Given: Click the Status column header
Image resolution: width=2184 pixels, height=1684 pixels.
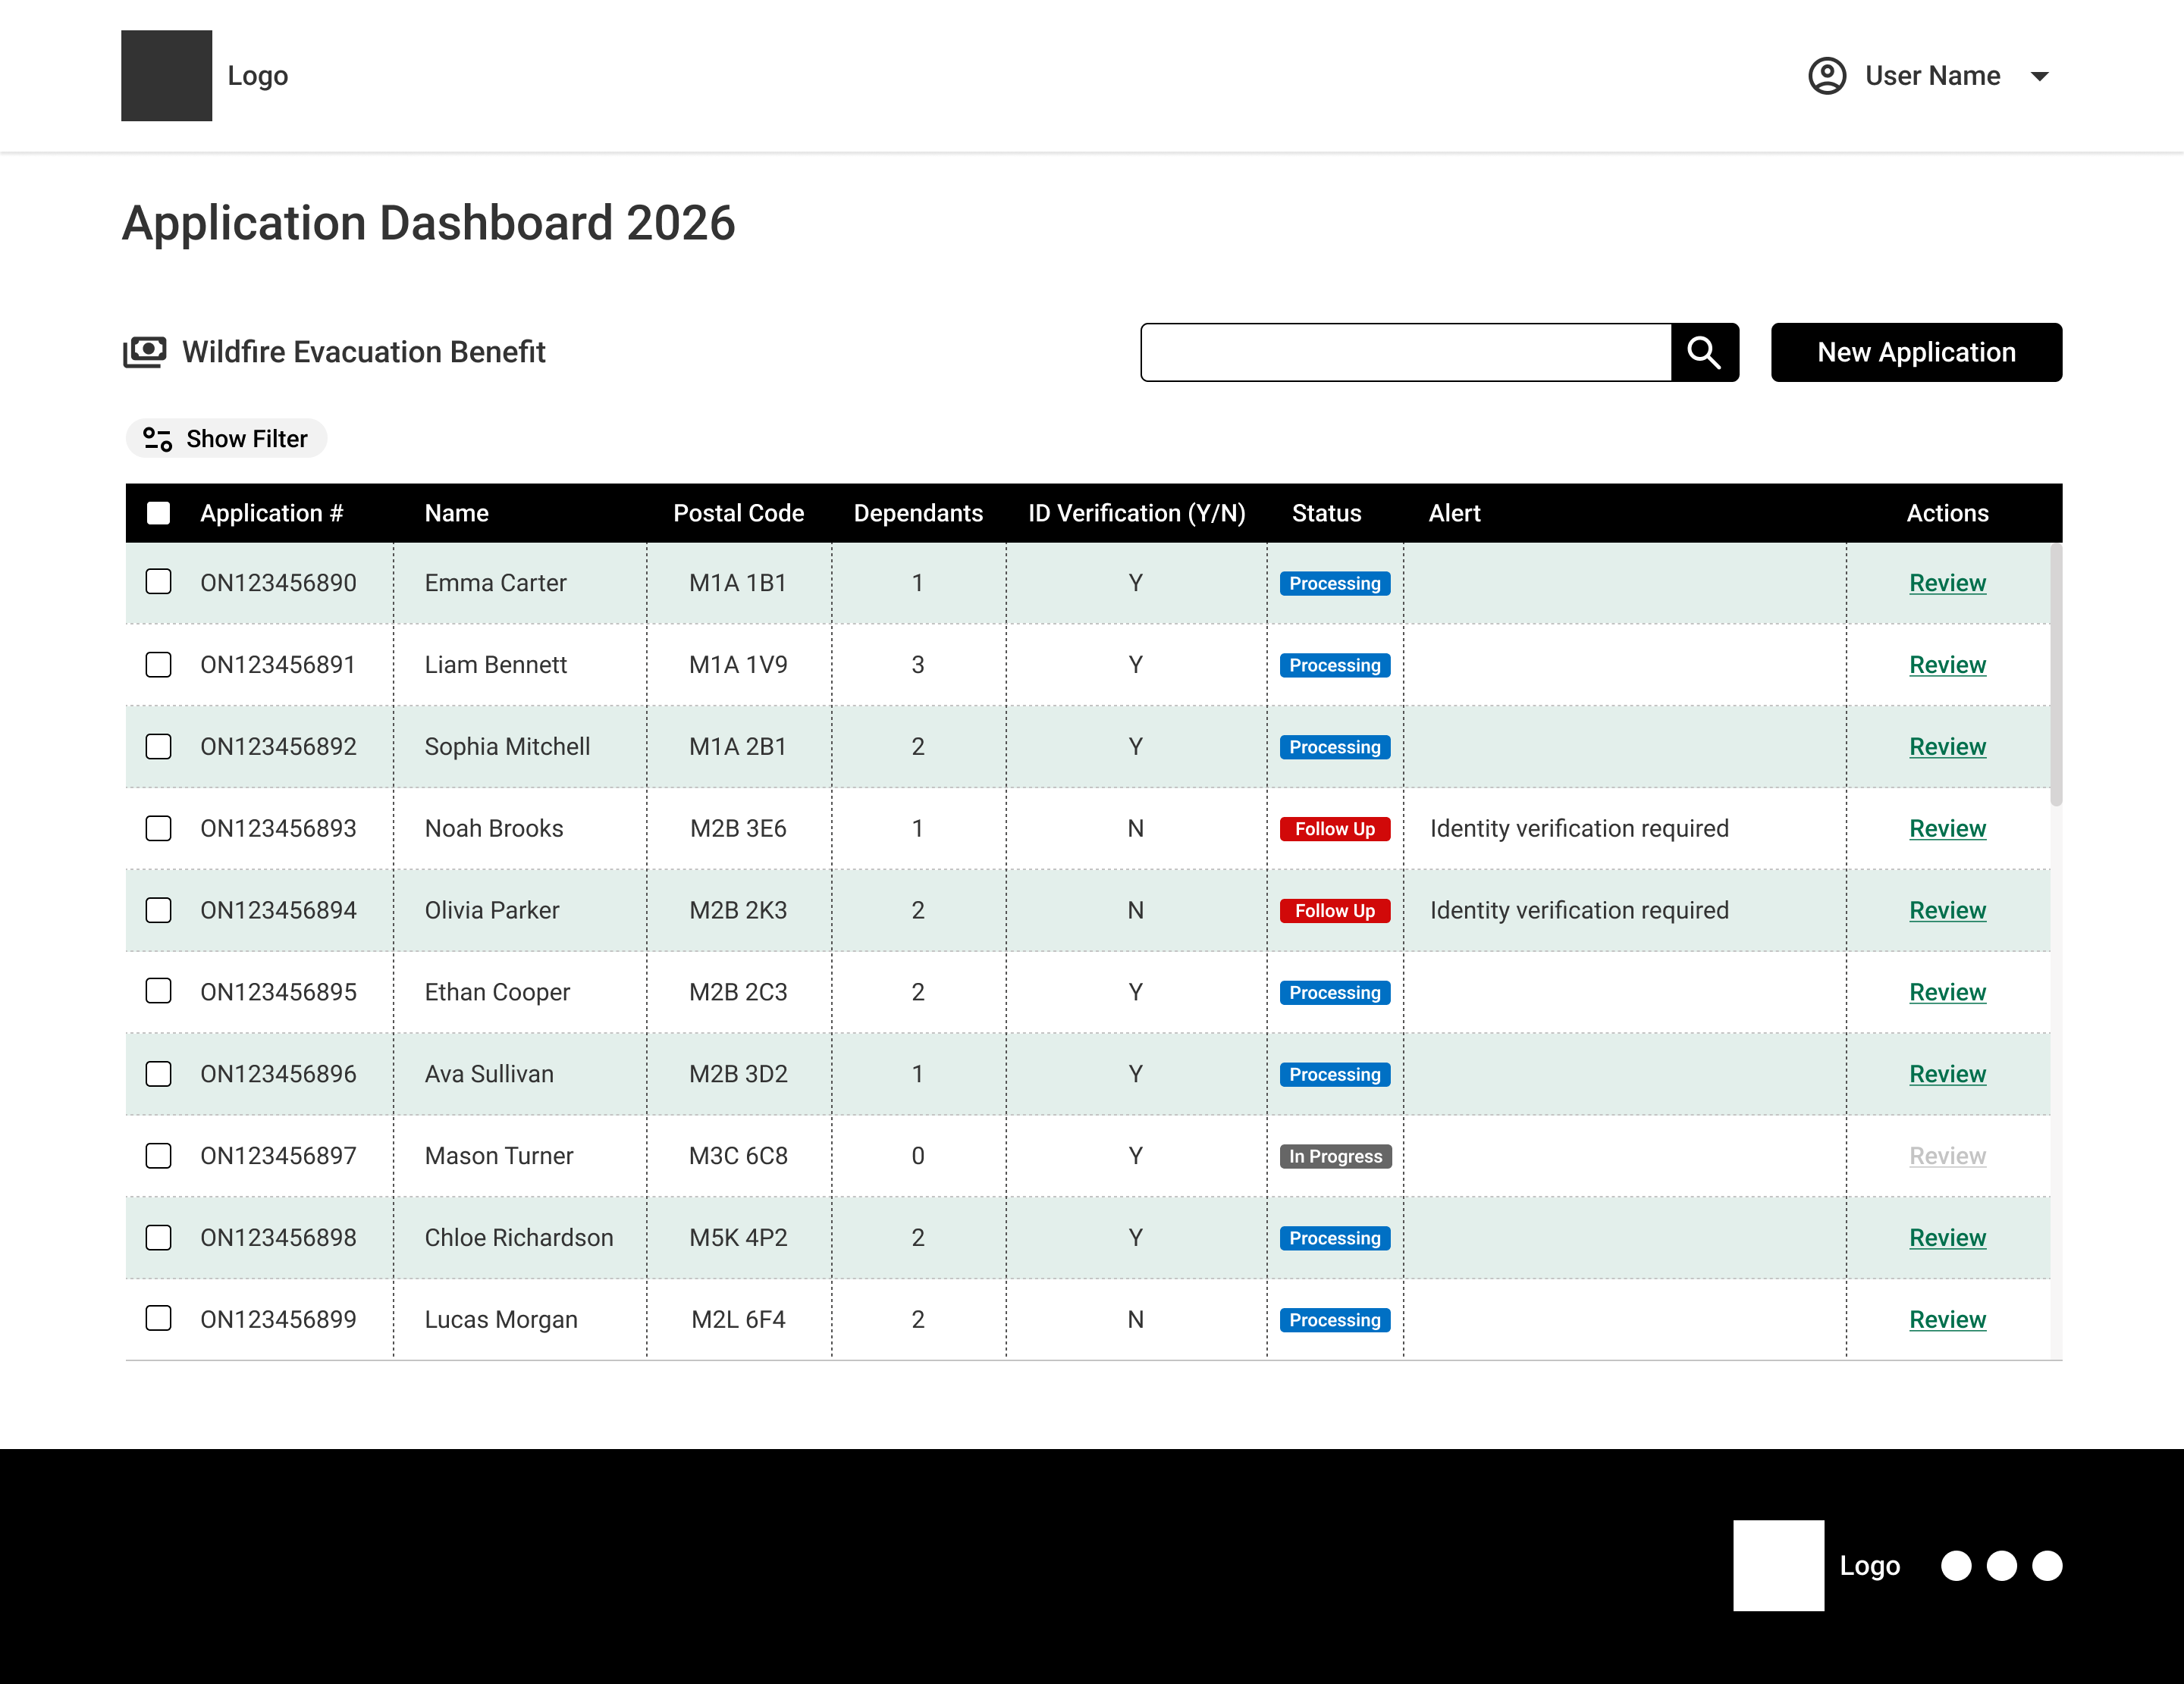Looking at the screenshot, I should pos(1326,512).
